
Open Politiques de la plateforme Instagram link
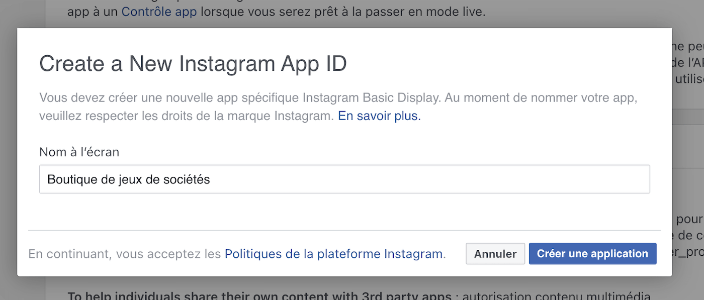[x=334, y=254]
